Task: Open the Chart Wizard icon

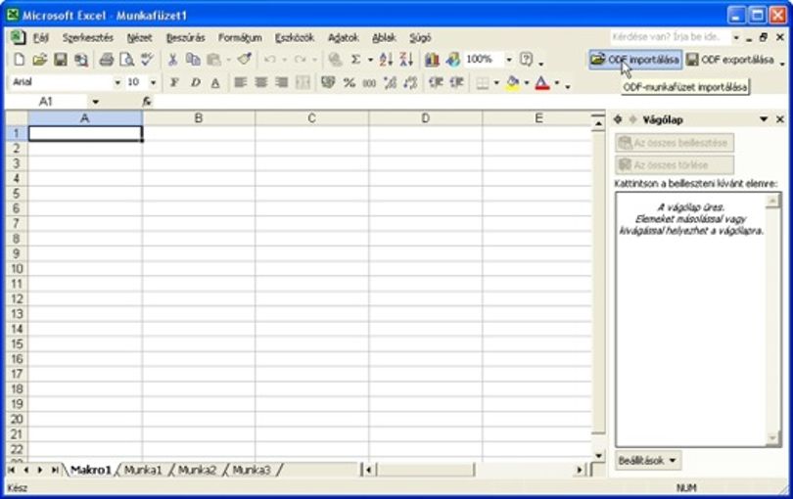Action: tap(432, 60)
